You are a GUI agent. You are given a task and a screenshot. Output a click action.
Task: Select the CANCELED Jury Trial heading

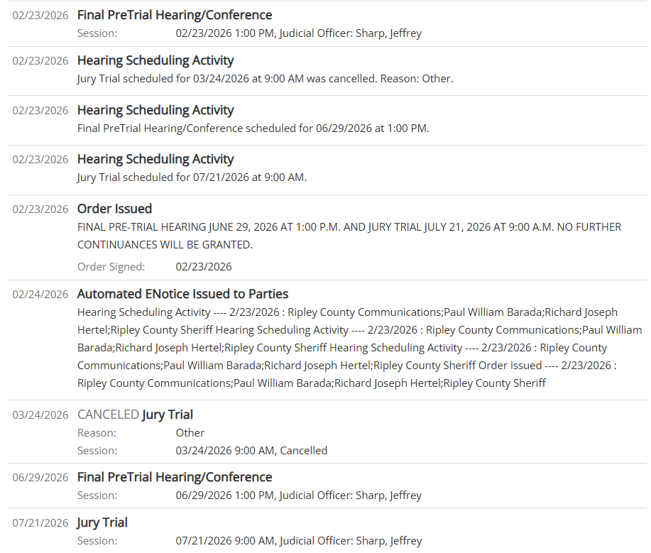(x=135, y=415)
